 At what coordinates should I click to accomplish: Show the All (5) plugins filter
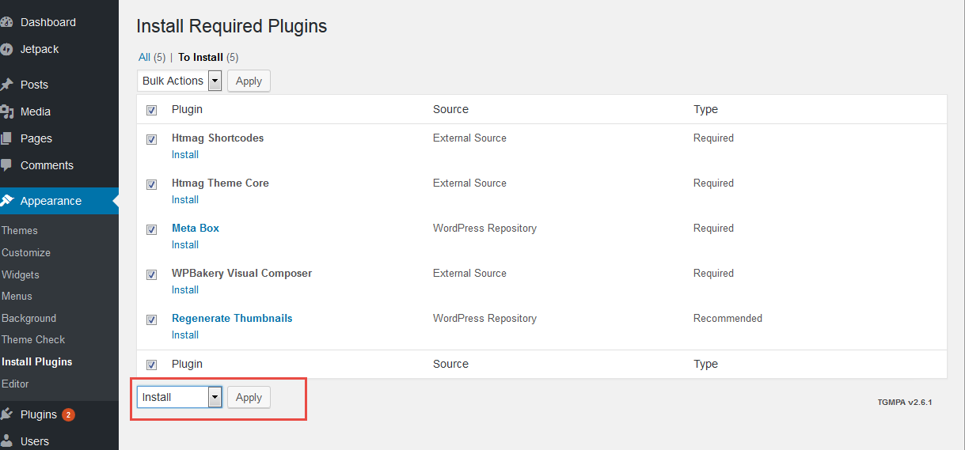click(x=144, y=57)
